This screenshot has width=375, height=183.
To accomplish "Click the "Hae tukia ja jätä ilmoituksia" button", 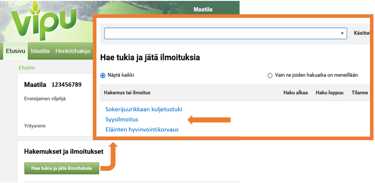I will tap(62, 168).
